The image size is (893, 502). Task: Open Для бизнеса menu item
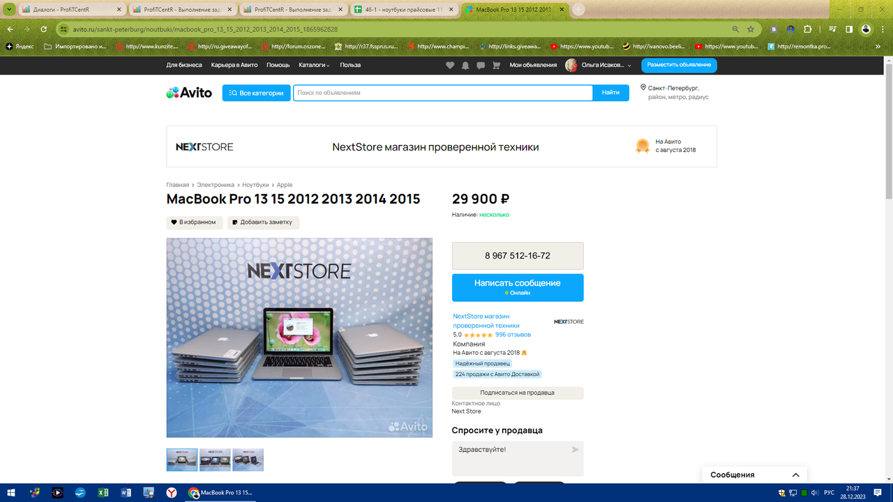(x=184, y=65)
